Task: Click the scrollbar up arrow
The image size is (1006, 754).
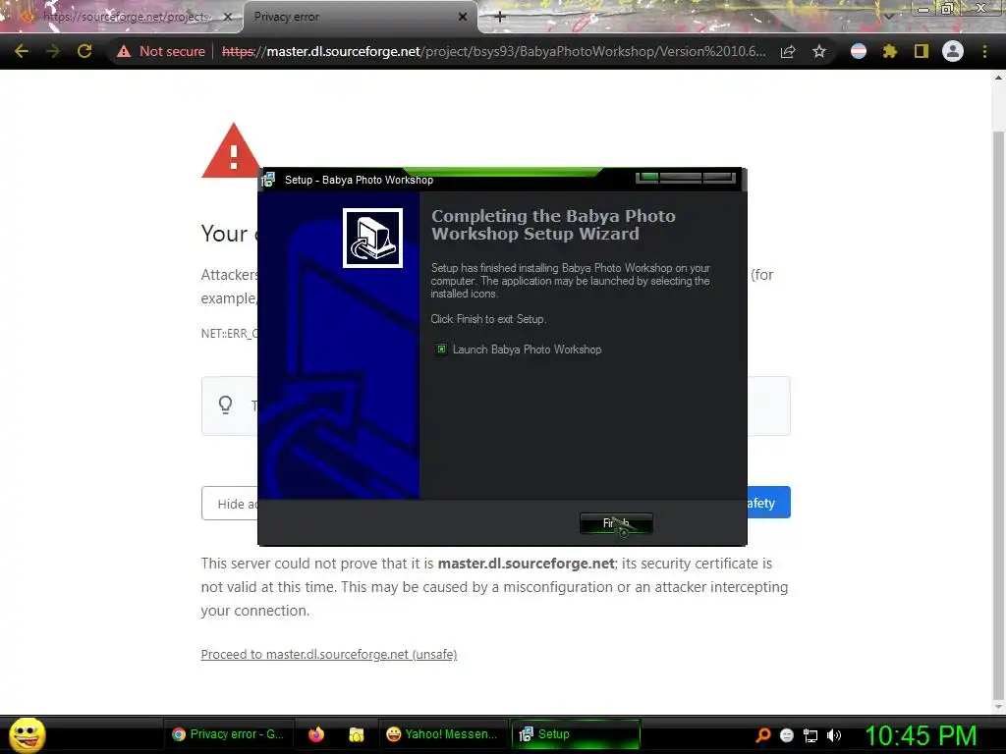Action: point(998,79)
